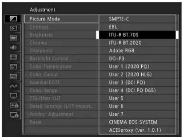The height and width of the screenshot is (137, 182).
Task: Open the marker frame icon settings
Action: point(13,57)
